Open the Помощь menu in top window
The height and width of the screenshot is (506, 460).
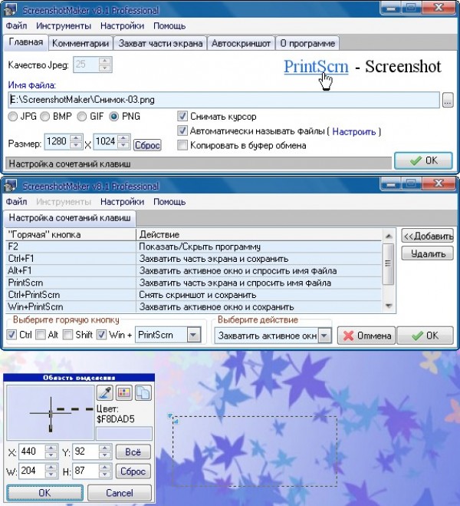point(169,25)
